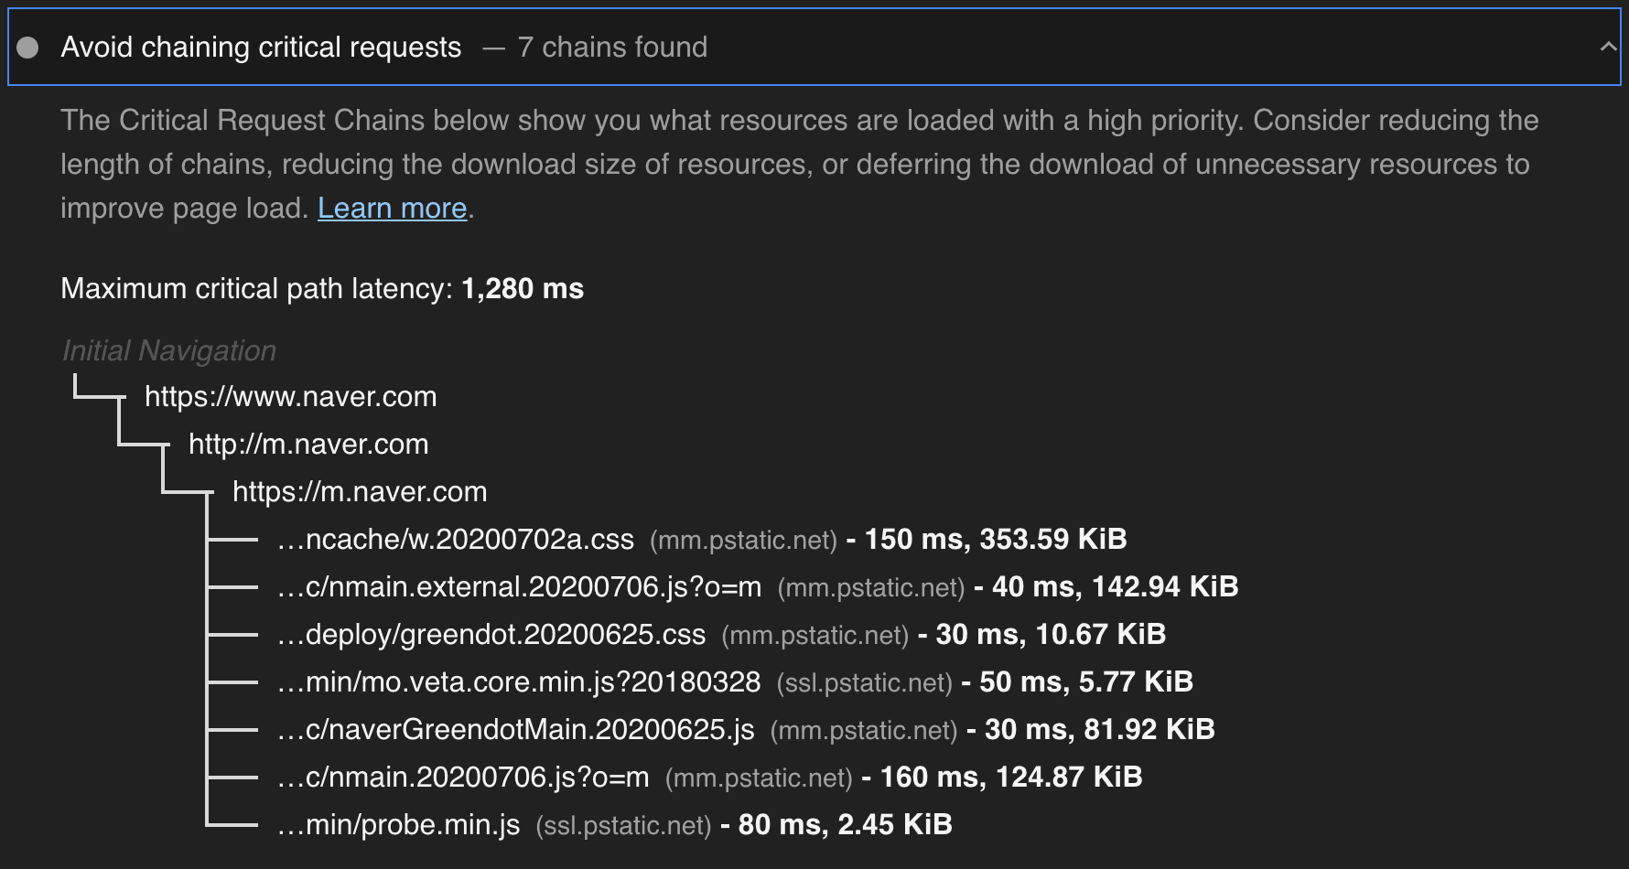
Task: Click the (ssl.pstatic.net) host beside probe.min.js
Action: [623, 826]
